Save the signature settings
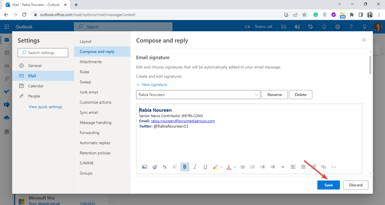 point(329,185)
